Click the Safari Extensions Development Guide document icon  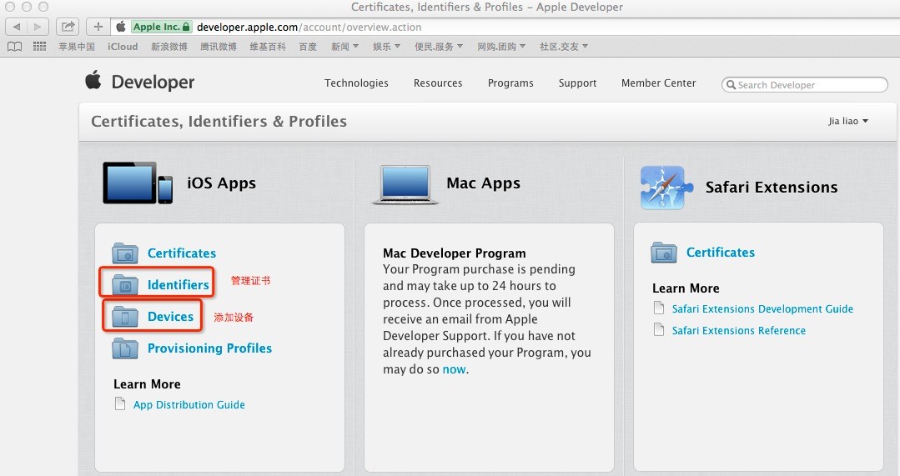[659, 308]
